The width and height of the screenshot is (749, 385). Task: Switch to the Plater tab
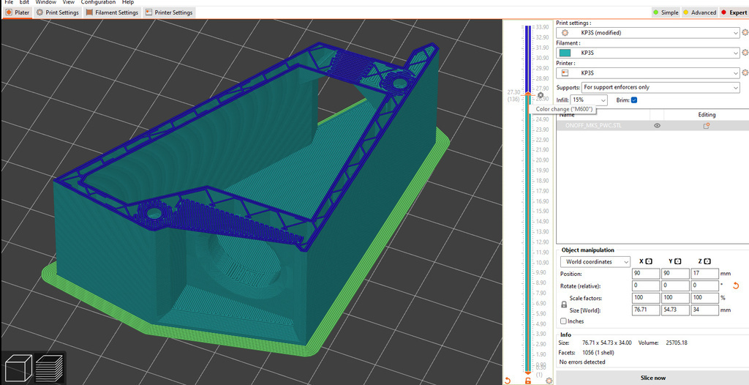click(x=18, y=12)
